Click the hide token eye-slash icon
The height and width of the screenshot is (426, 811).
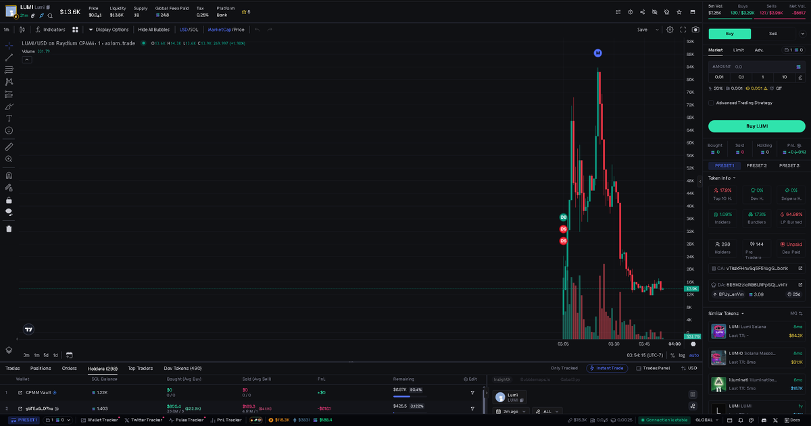[654, 11]
